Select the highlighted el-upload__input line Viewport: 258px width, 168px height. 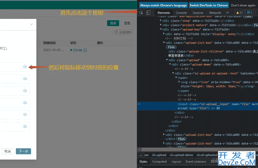[198, 106]
